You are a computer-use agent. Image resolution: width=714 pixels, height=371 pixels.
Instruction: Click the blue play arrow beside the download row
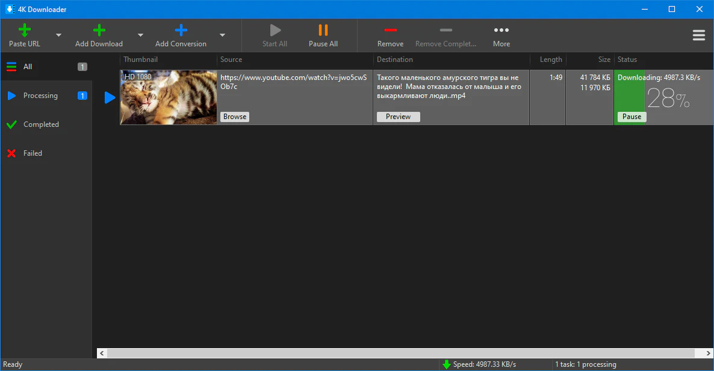coord(110,97)
